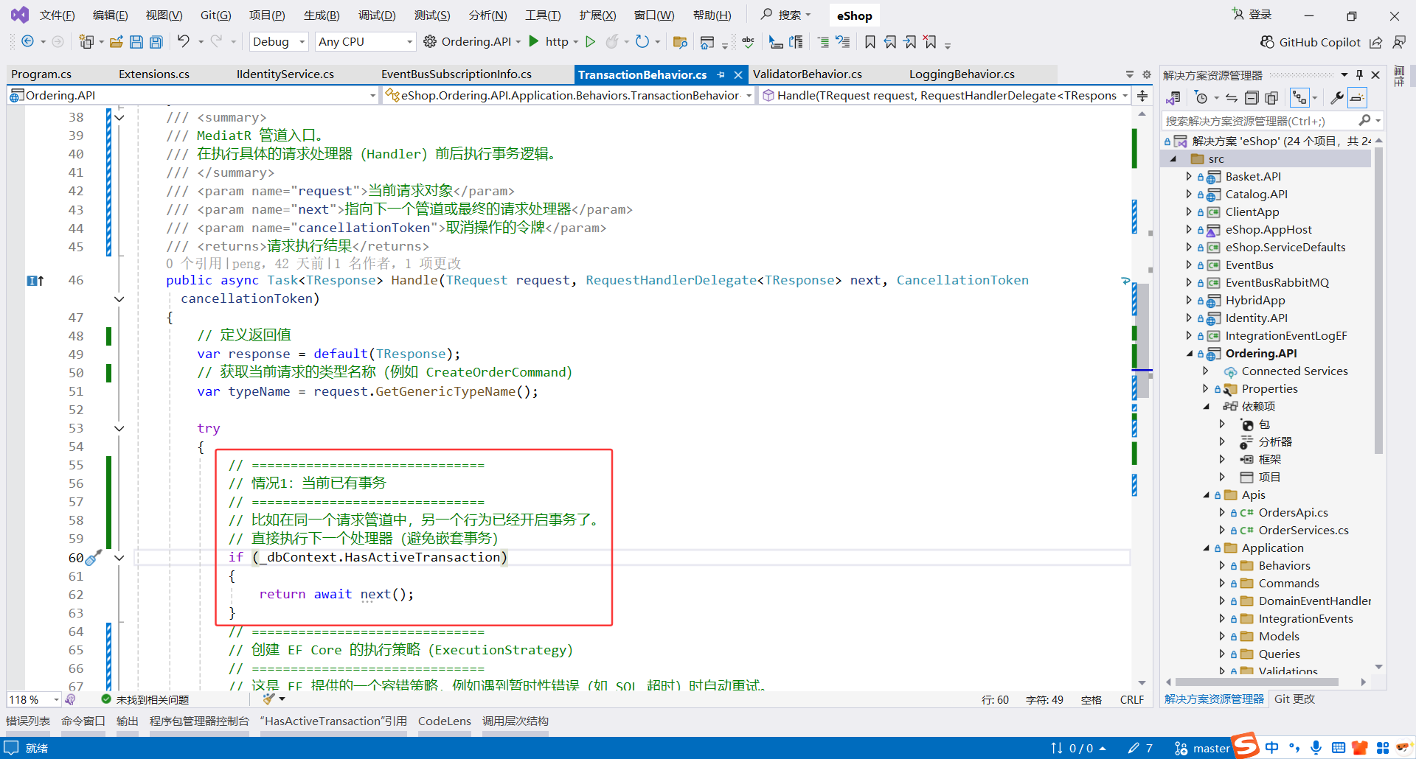Switch views with the Solution Explorer home icon
This screenshot has height=759, width=1416.
click(x=1173, y=97)
